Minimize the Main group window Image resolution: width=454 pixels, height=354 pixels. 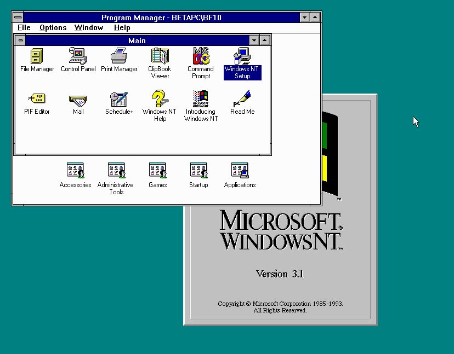point(254,40)
